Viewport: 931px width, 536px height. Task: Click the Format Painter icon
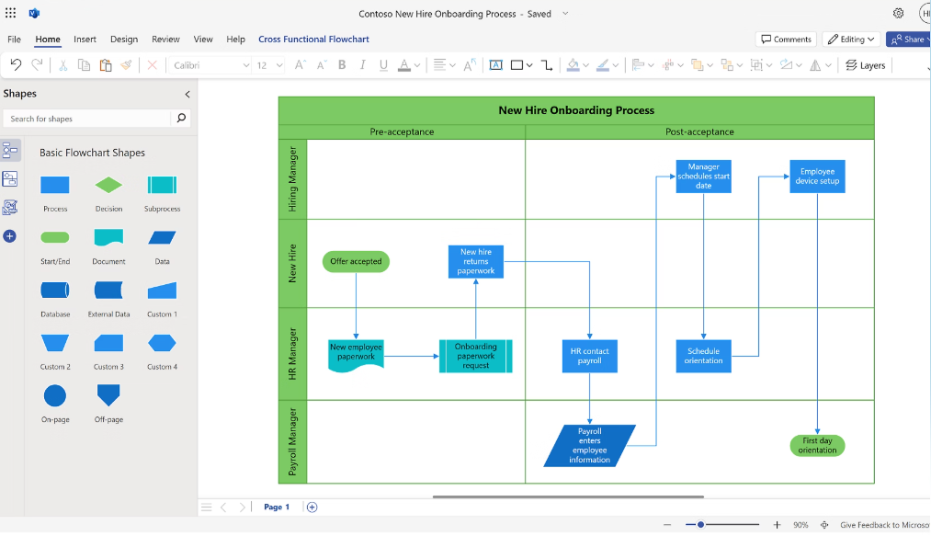127,64
